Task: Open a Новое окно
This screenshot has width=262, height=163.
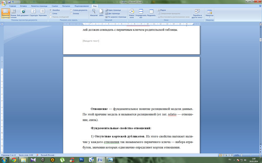Action: (131, 13)
